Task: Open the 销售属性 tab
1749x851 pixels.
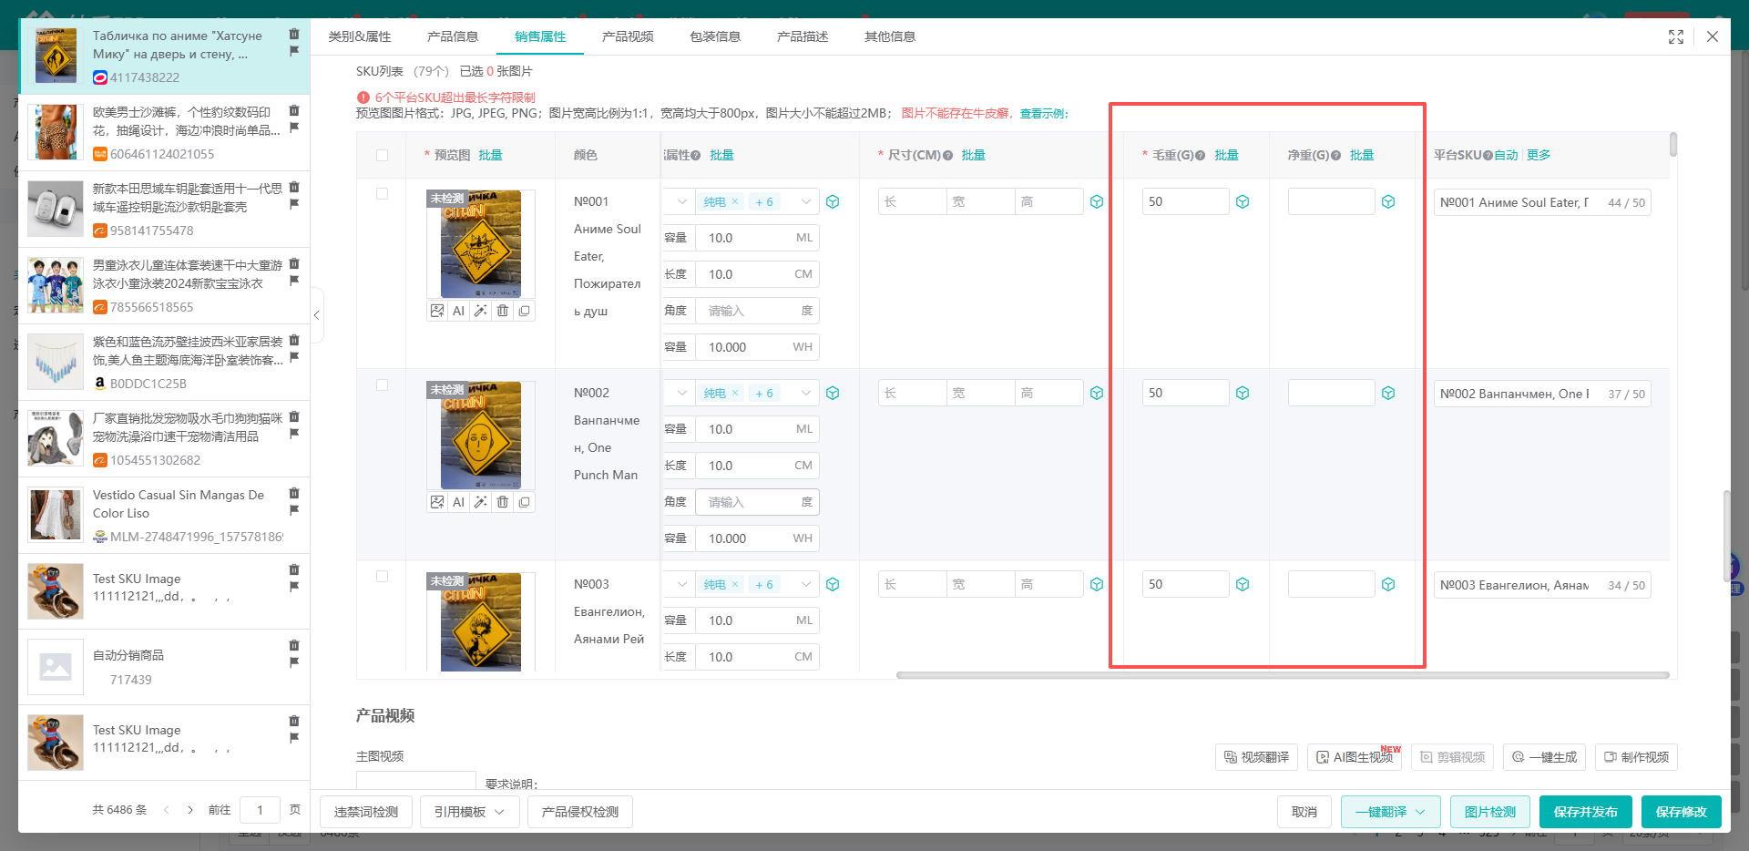Action: tap(540, 36)
